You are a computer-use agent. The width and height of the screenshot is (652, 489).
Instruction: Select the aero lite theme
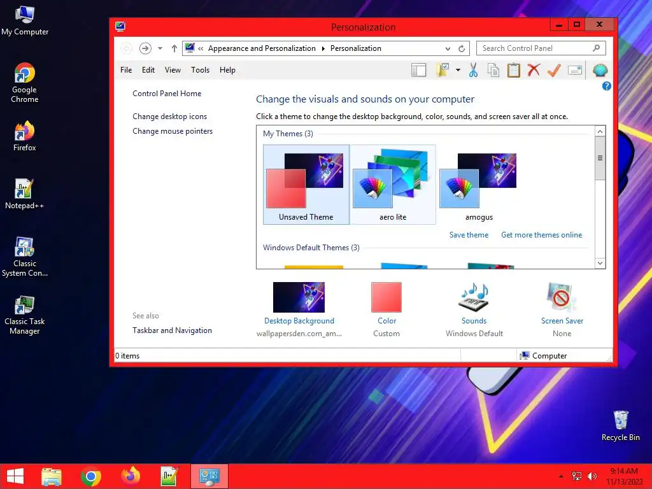pos(392,185)
